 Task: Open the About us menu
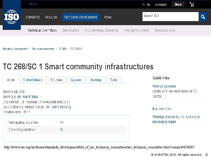51,17
